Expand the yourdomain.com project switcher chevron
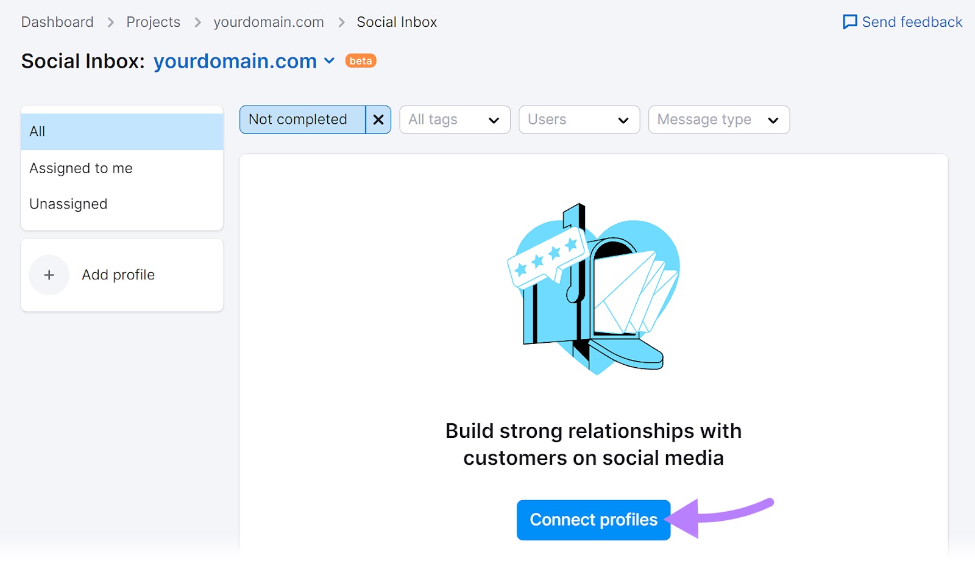The height and width of the screenshot is (566, 975). pos(330,61)
